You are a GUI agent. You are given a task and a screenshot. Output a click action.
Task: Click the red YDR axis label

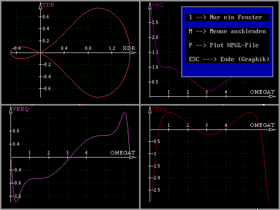[48, 5]
